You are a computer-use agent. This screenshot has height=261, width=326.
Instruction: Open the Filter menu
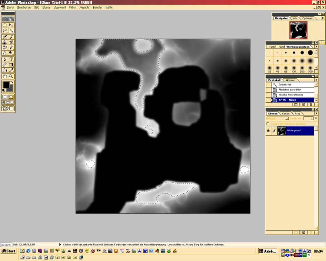pos(73,7)
